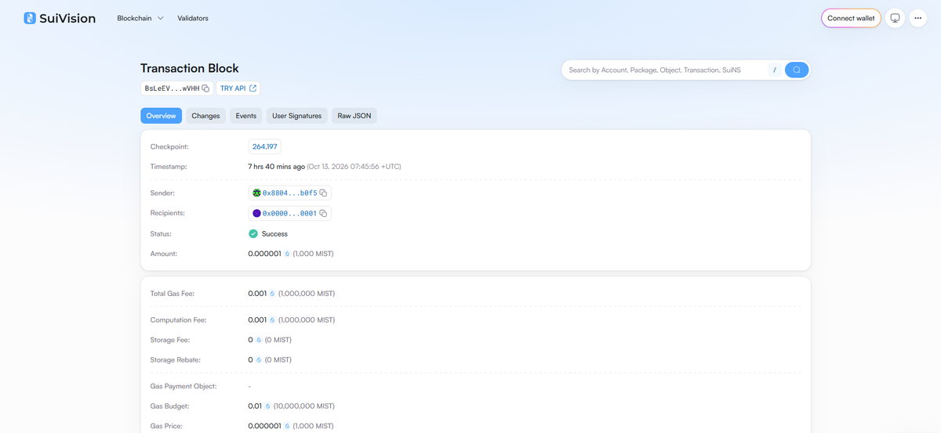Switch to the Events tab

246,116
